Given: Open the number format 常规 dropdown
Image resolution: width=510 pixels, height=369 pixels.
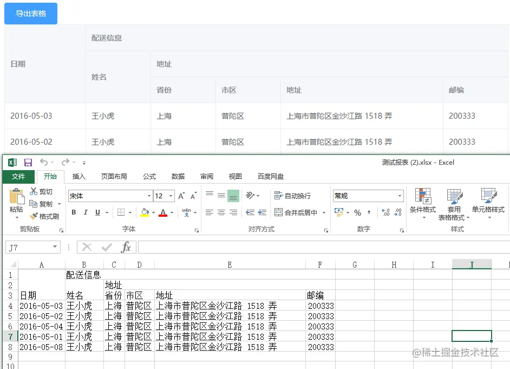Looking at the screenshot, I should click(400, 196).
